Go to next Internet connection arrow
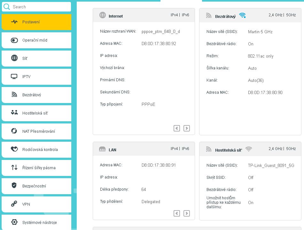304x230 pixels. (x=187, y=128)
